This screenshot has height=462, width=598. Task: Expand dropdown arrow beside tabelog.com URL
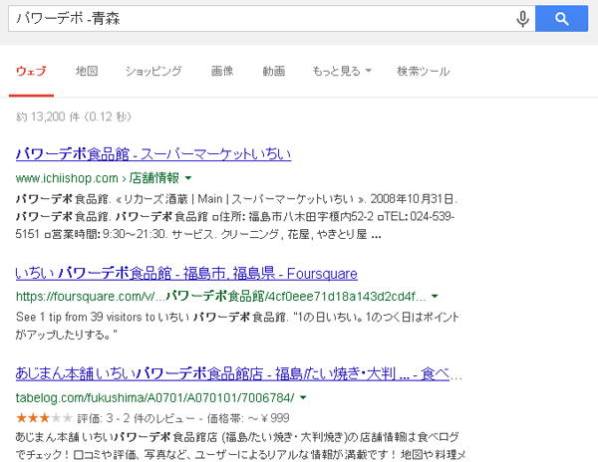(303, 397)
